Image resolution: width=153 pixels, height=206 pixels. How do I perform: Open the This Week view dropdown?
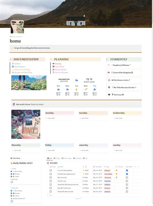pyautogui.click(x=16, y=158)
